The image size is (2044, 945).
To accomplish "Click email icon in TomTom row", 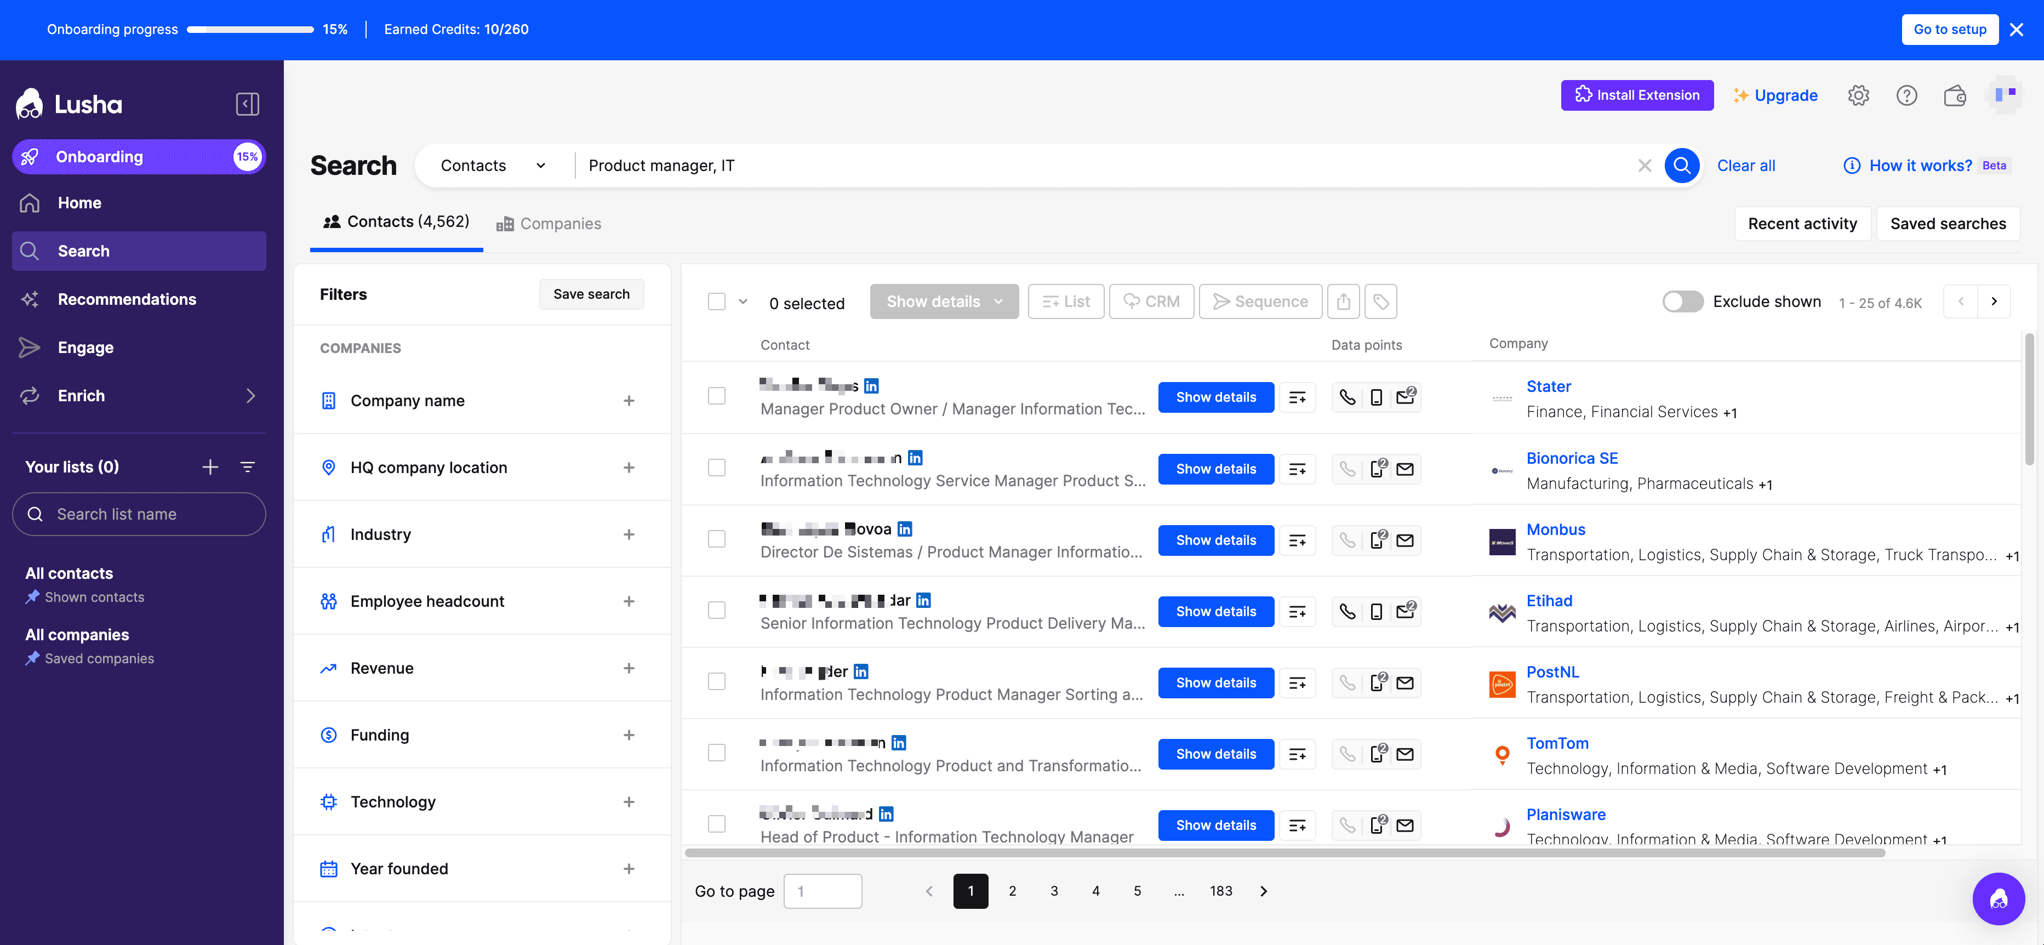I will pyautogui.click(x=1405, y=754).
